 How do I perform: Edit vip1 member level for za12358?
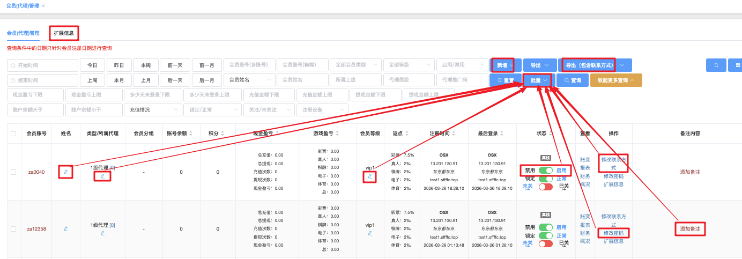pos(369,233)
